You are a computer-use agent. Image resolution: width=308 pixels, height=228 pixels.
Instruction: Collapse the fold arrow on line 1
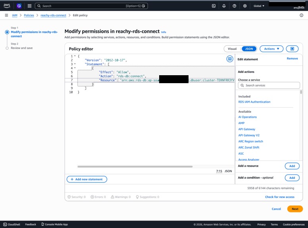pos(75,56)
